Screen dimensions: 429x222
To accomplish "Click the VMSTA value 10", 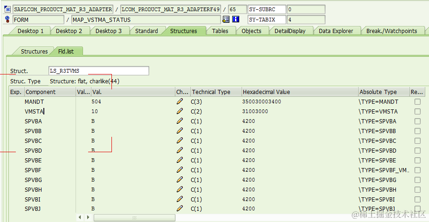I will [95, 111].
